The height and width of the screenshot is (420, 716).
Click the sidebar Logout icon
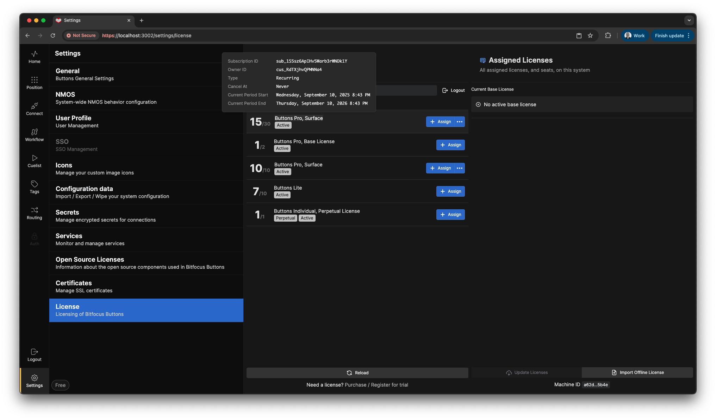(x=34, y=355)
